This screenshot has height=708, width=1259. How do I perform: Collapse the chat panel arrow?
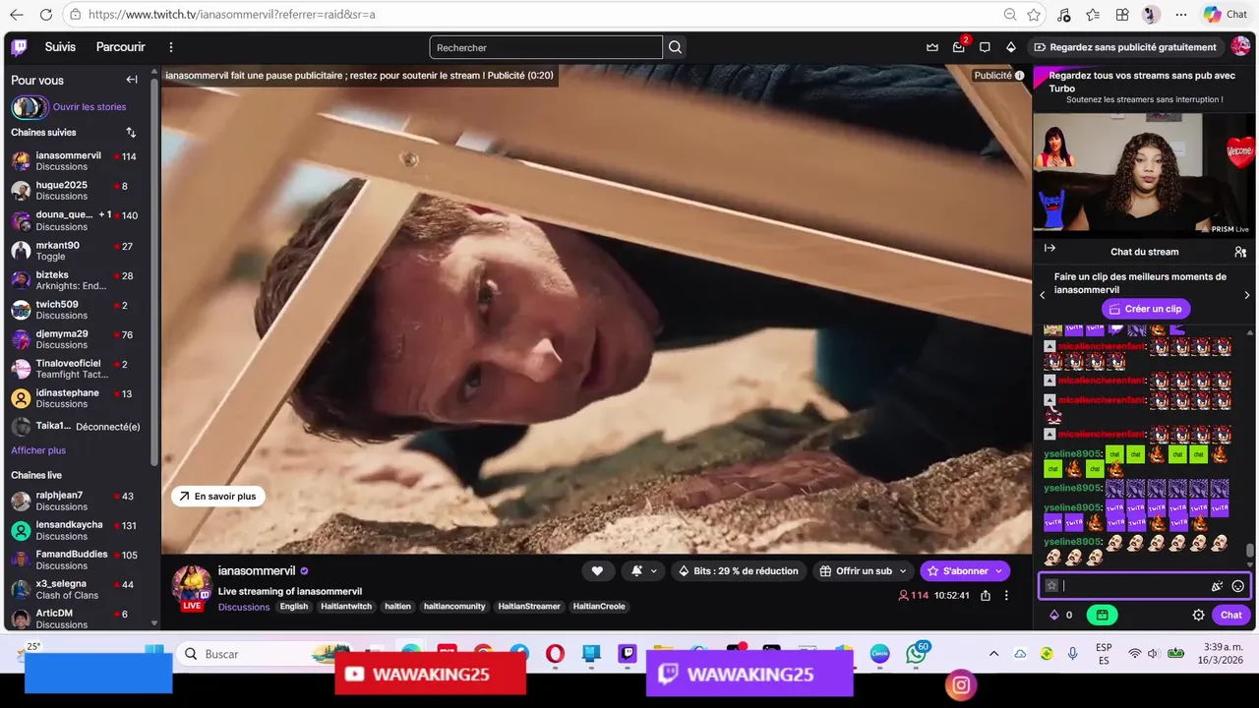(x=1049, y=249)
